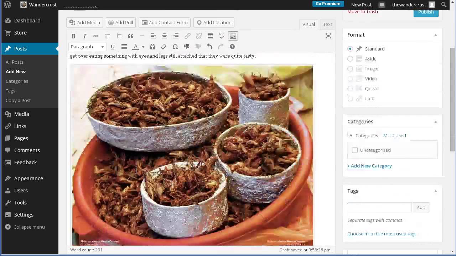The image size is (456, 256).
Task: Click Add Media button
Action: [85, 22]
